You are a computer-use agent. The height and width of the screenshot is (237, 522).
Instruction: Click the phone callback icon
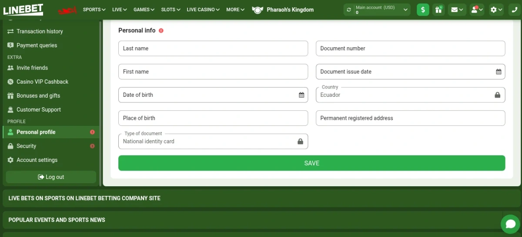point(515,10)
